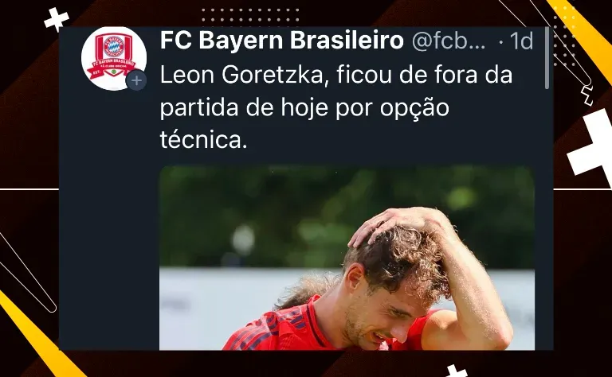Viewport: 612px width, 377px height.
Task: Click the name Leon Goretzka in tweet
Action: [241, 75]
